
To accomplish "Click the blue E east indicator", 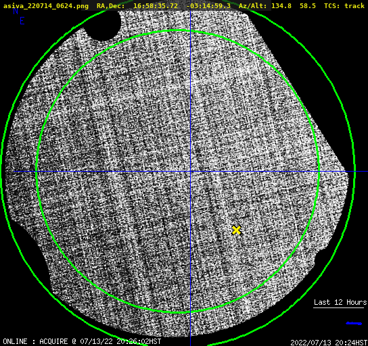I will [x=22, y=21].
